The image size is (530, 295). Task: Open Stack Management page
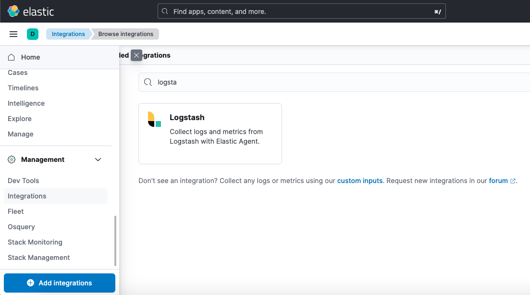(x=39, y=258)
